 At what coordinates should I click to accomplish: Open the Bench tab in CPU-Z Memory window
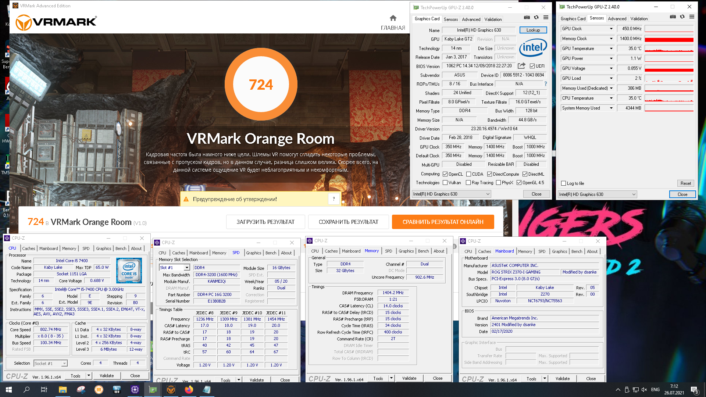(x=423, y=251)
